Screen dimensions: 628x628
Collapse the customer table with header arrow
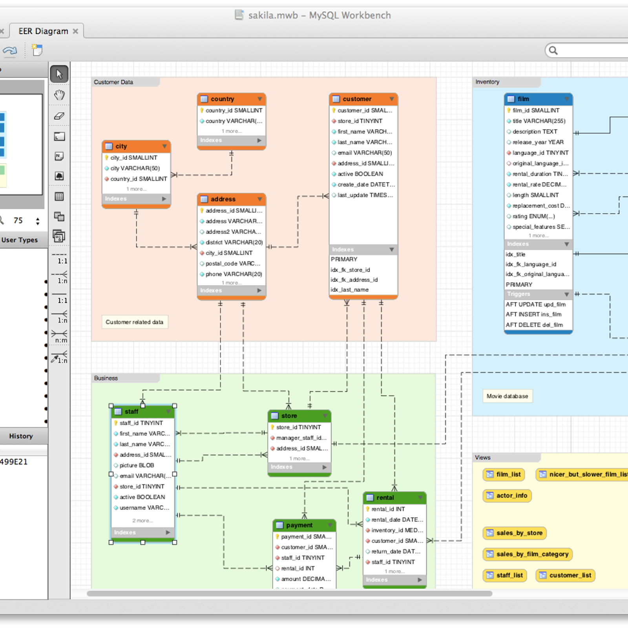pyautogui.click(x=391, y=99)
